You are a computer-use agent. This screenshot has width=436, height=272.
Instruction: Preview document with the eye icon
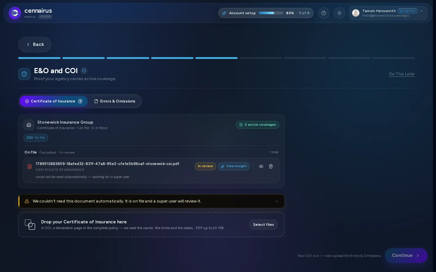pyautogui.click(x=261, y=166)
